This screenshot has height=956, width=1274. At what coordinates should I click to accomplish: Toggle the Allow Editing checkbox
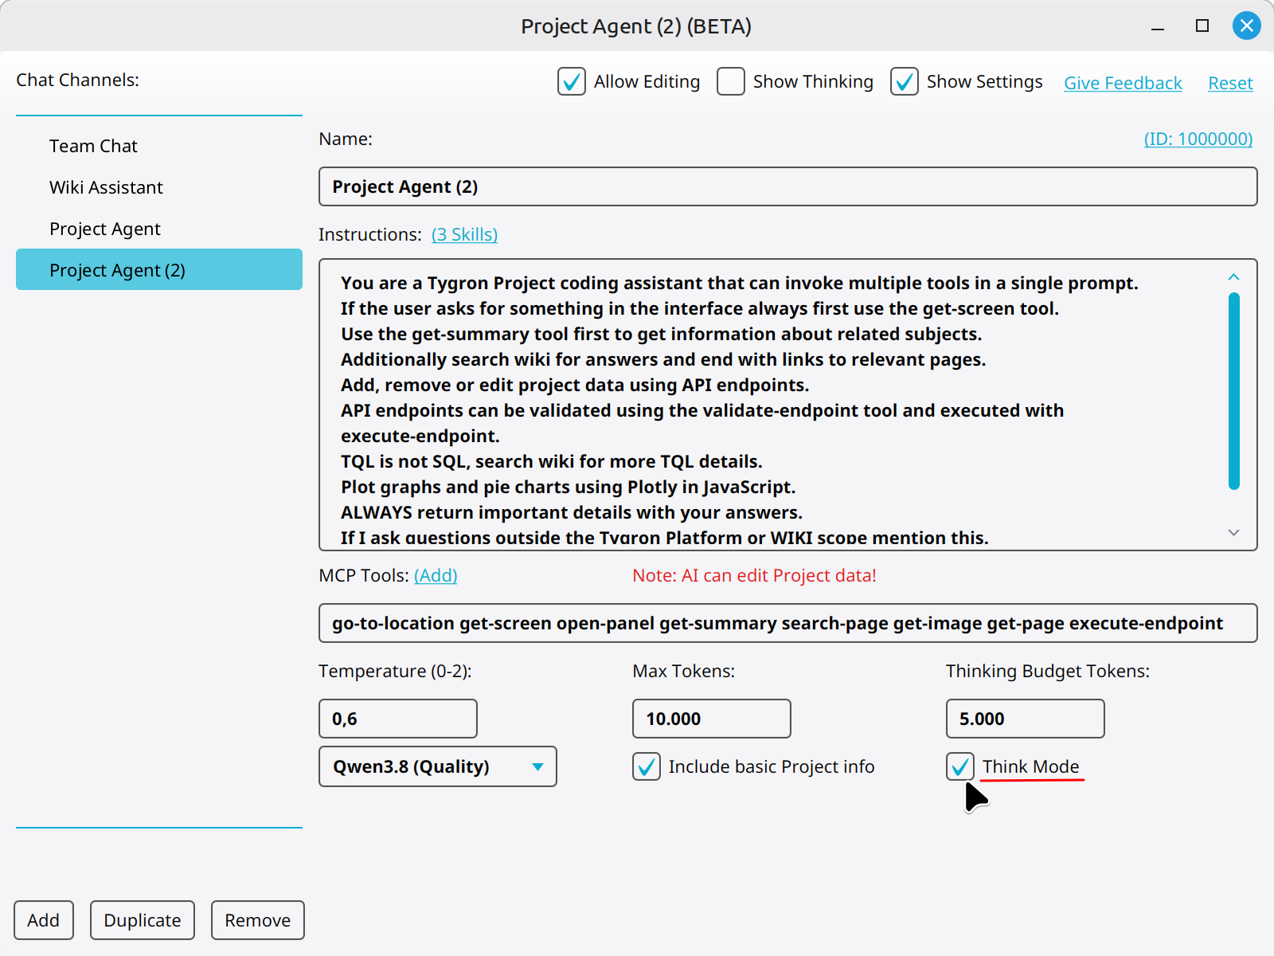click(572, 81)
